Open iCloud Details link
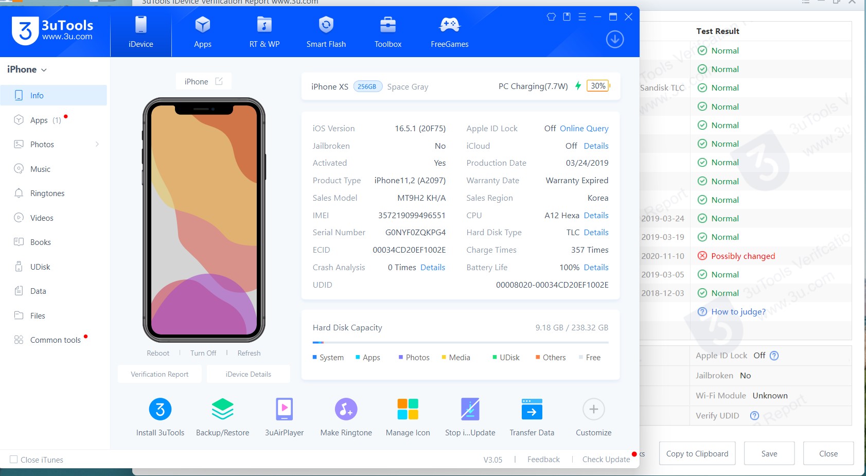Screen dimensions: 866x476 tap(596, 146)
